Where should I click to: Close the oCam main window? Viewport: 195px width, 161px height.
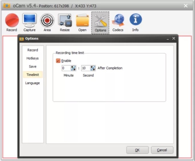pyautogui.click(x=186, y=6)
